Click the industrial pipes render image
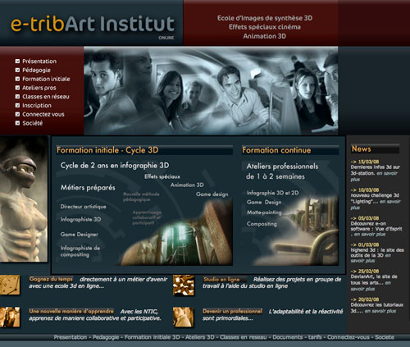The height and width of the screenshot is (347, 410). click(x=297, y=231)
